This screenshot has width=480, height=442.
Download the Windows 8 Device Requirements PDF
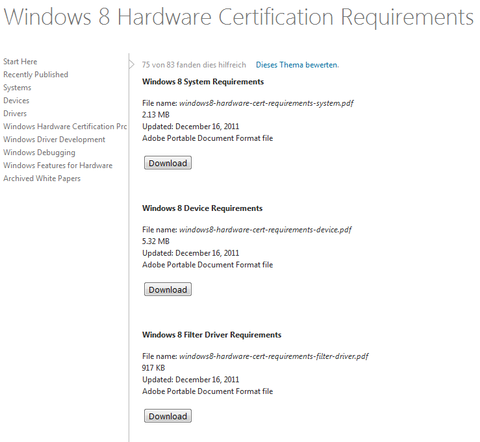[168, 290]
